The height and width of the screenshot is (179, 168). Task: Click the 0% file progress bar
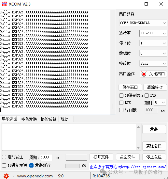73,166
